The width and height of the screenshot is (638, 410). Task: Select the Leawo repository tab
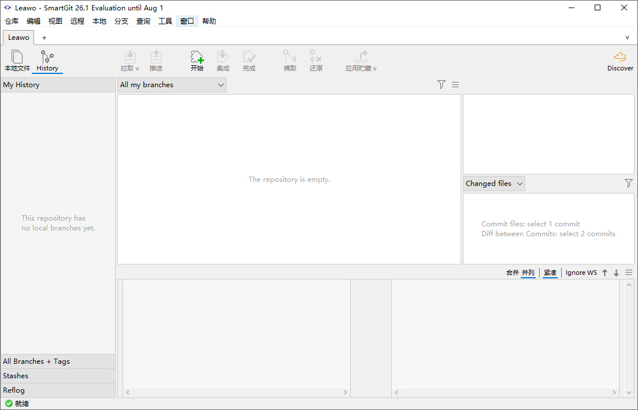[x=18, y=38]
